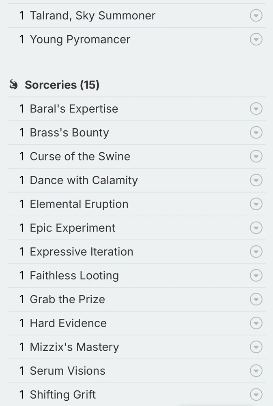Click the Serum Visions card name
The image size is (273, 406).
click(x=67, y=371)
